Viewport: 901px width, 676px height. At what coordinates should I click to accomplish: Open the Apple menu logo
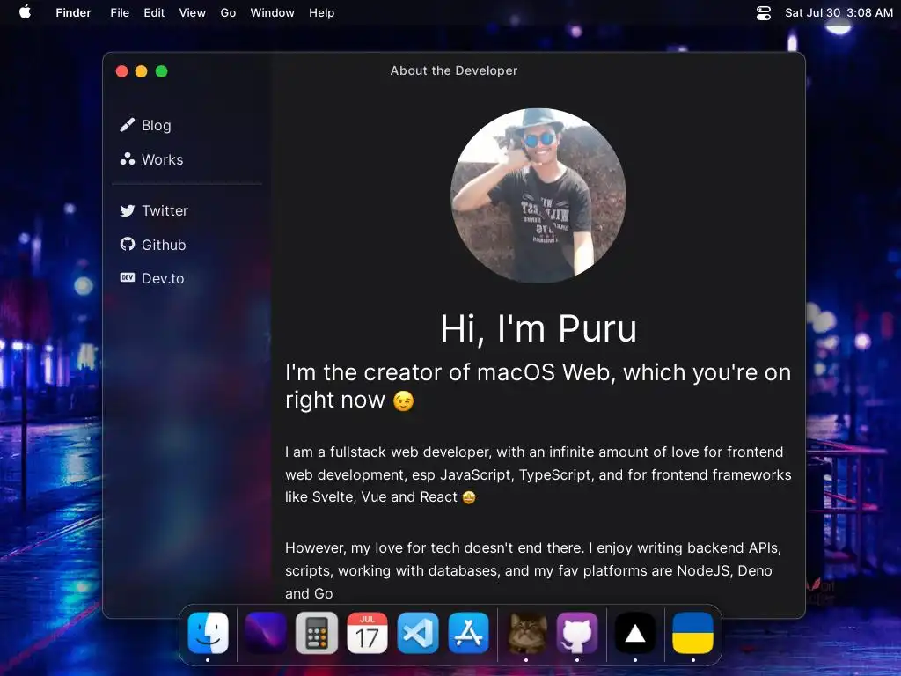tap(26, 12)
